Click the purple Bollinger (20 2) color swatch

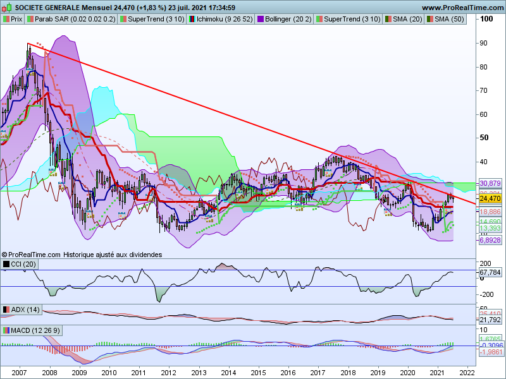[260, 19]
